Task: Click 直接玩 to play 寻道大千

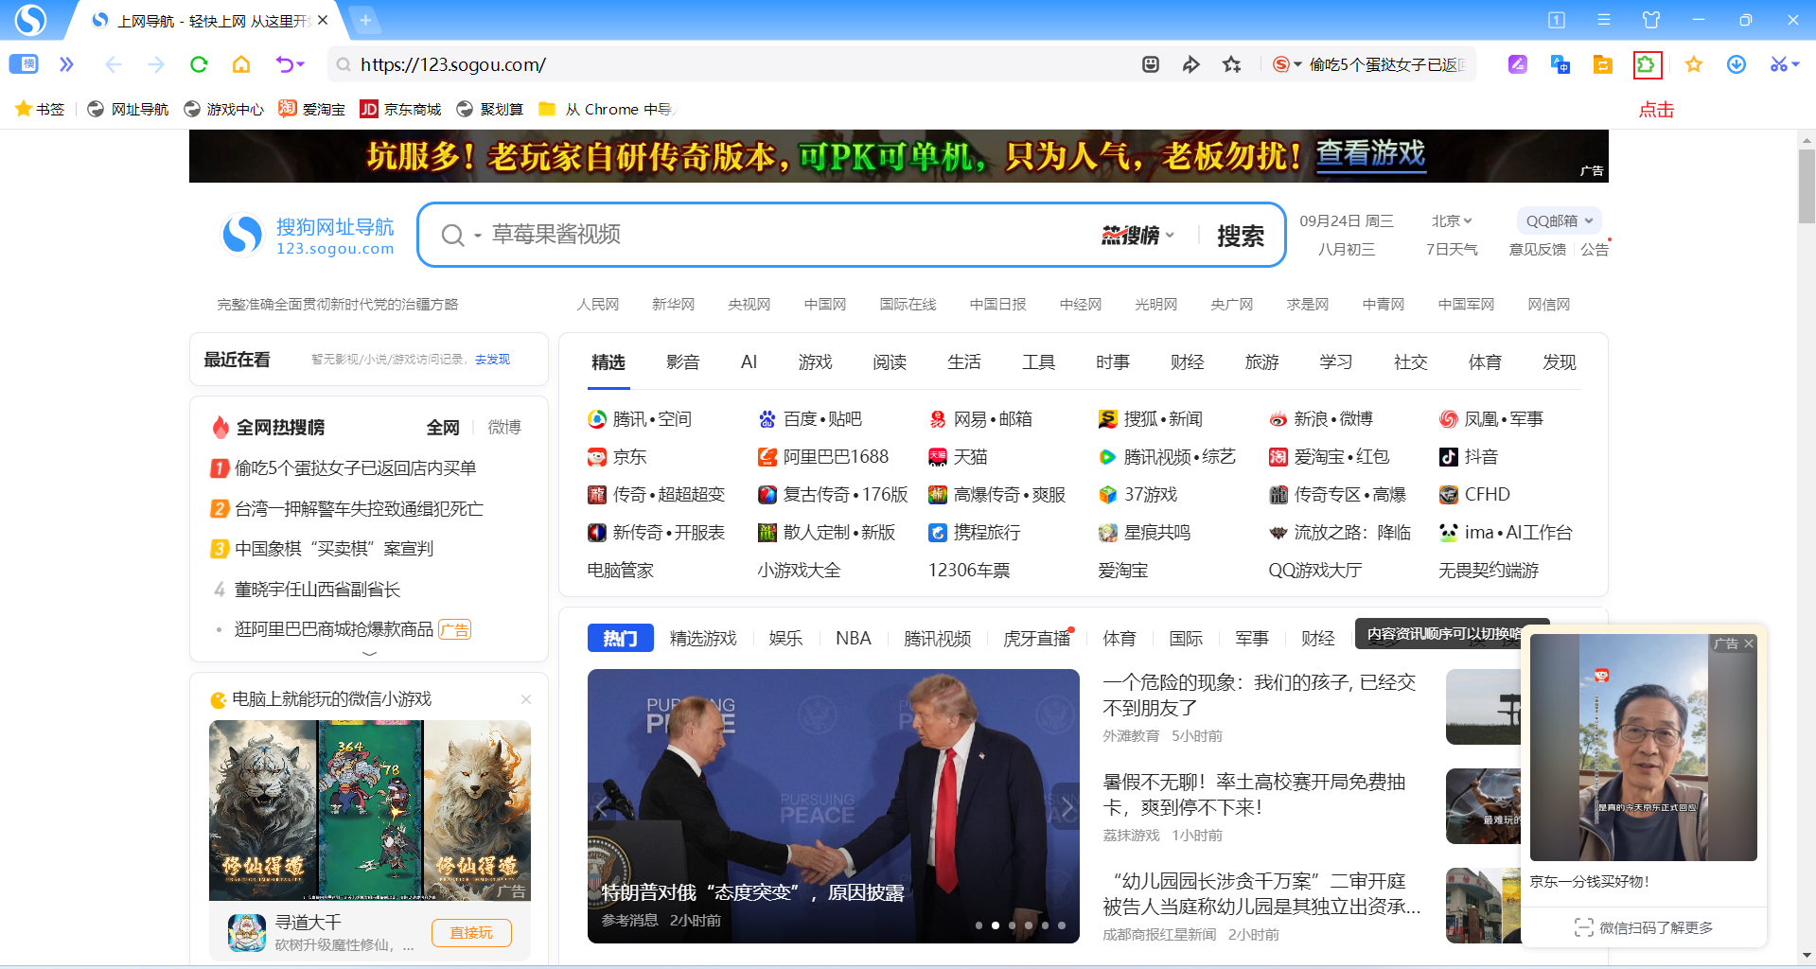Action: click(x=471, y=932)
